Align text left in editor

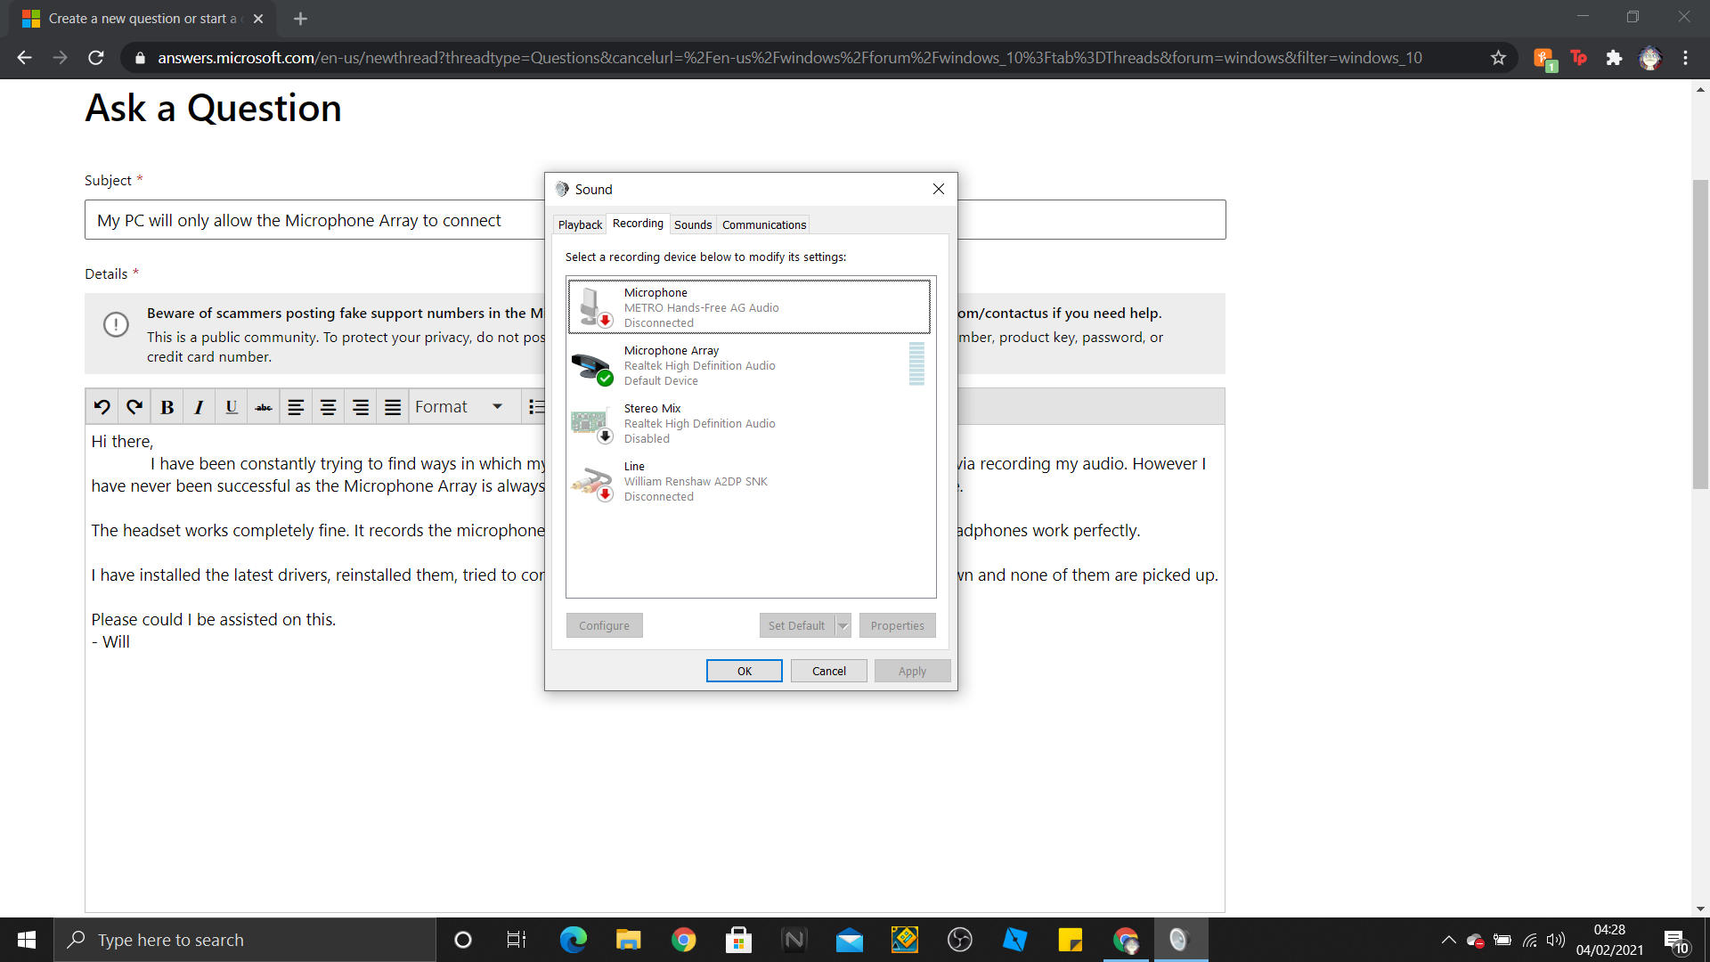pyautogui.click(x=296, y=407)
